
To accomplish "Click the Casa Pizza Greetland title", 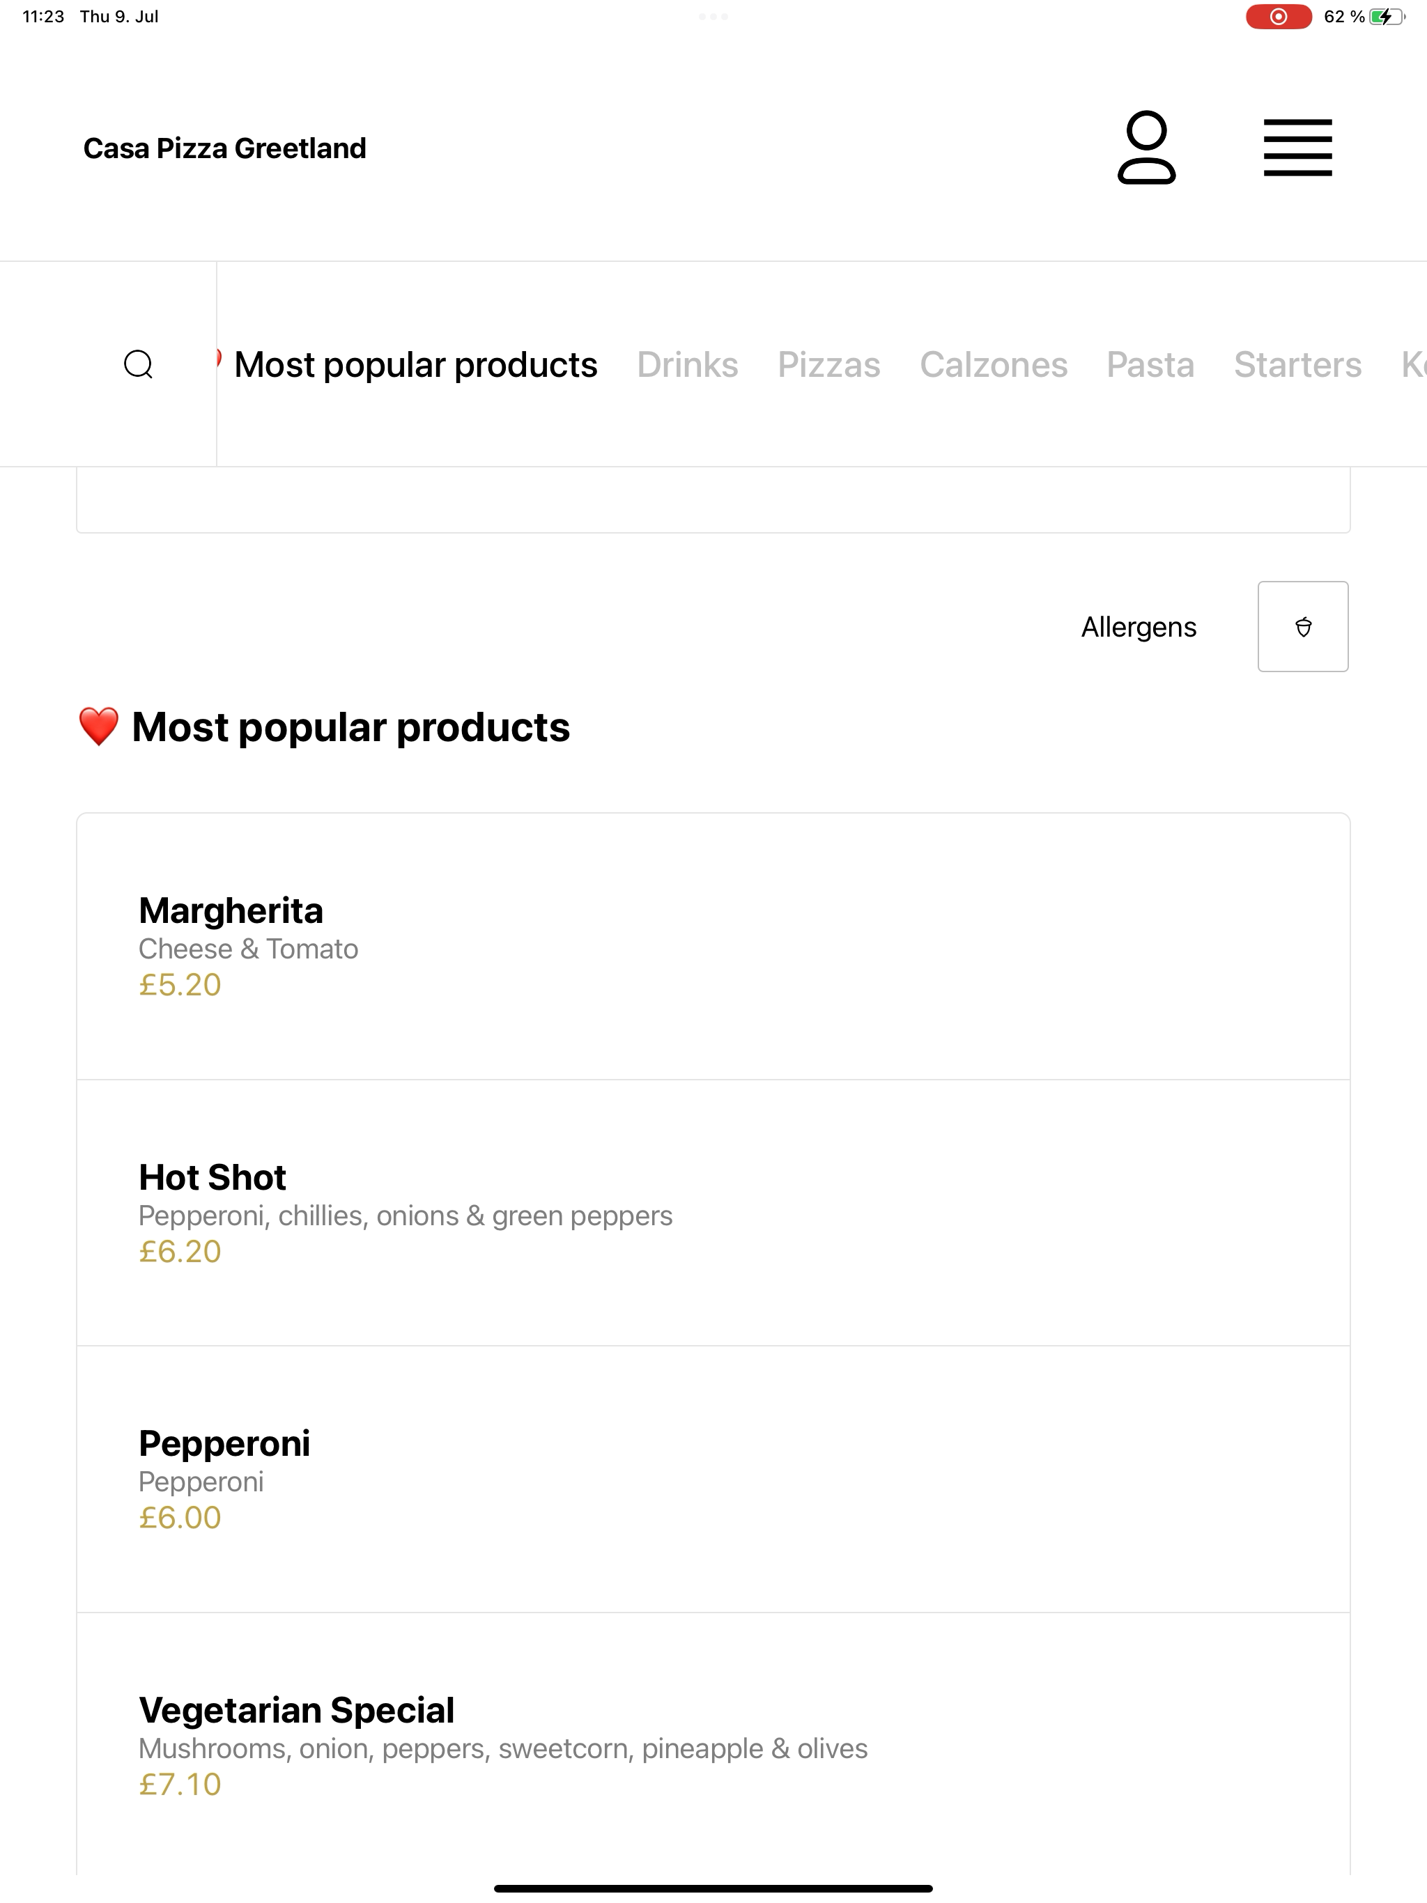I will click(224, 148).
